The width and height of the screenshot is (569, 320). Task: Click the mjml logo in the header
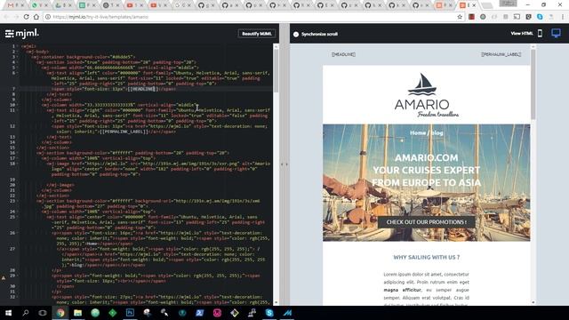(21, 34)
